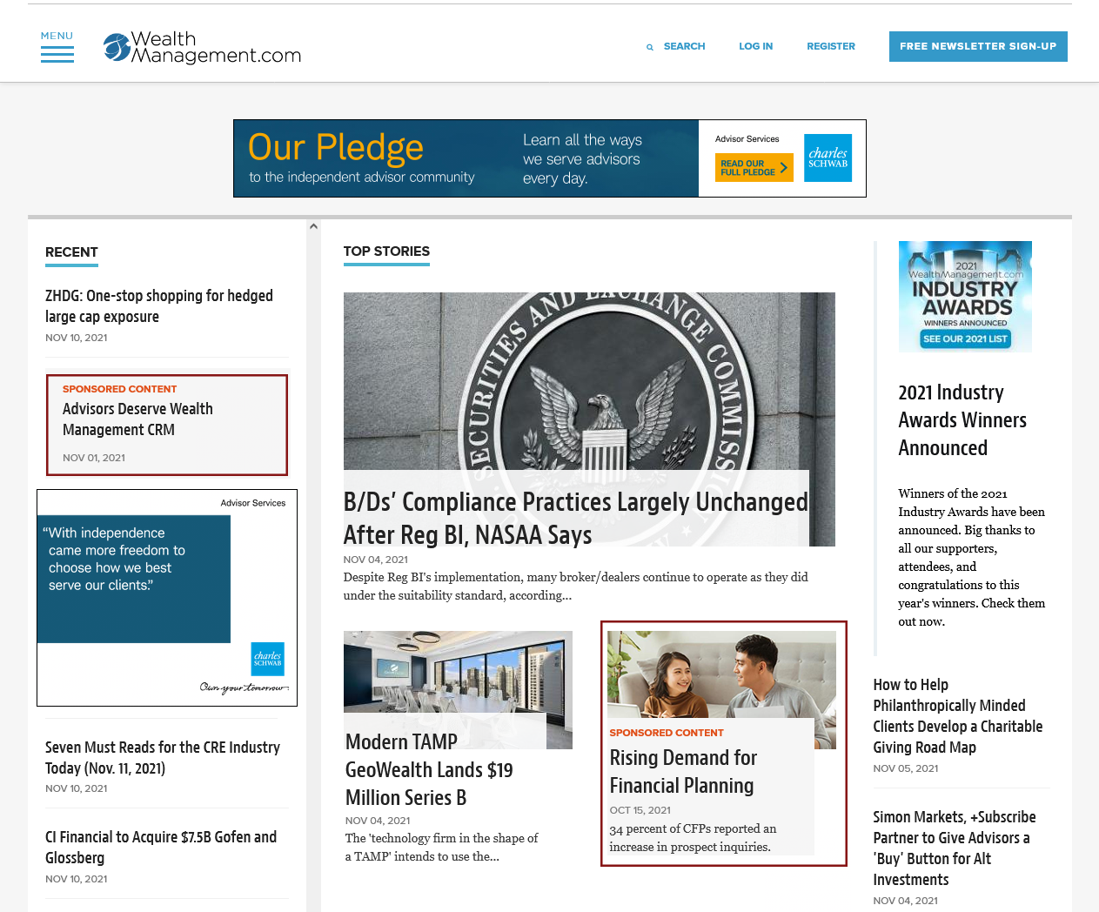This screenshot has width=1099, height=912.
Task: Click the Despite Reg BI's implementation summary text
Action: [x=575, y=587]
